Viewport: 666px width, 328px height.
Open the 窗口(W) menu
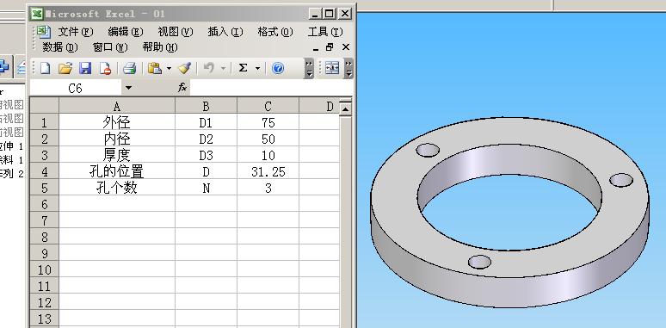pyautogui.click(x=110, y=47)
